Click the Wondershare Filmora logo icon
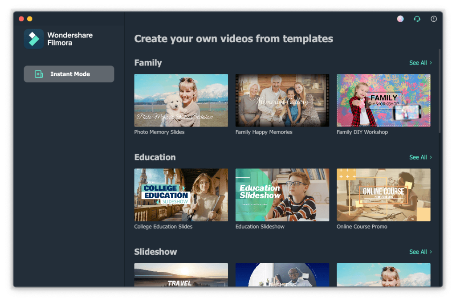The image size is (456, 302). [34, 39]
